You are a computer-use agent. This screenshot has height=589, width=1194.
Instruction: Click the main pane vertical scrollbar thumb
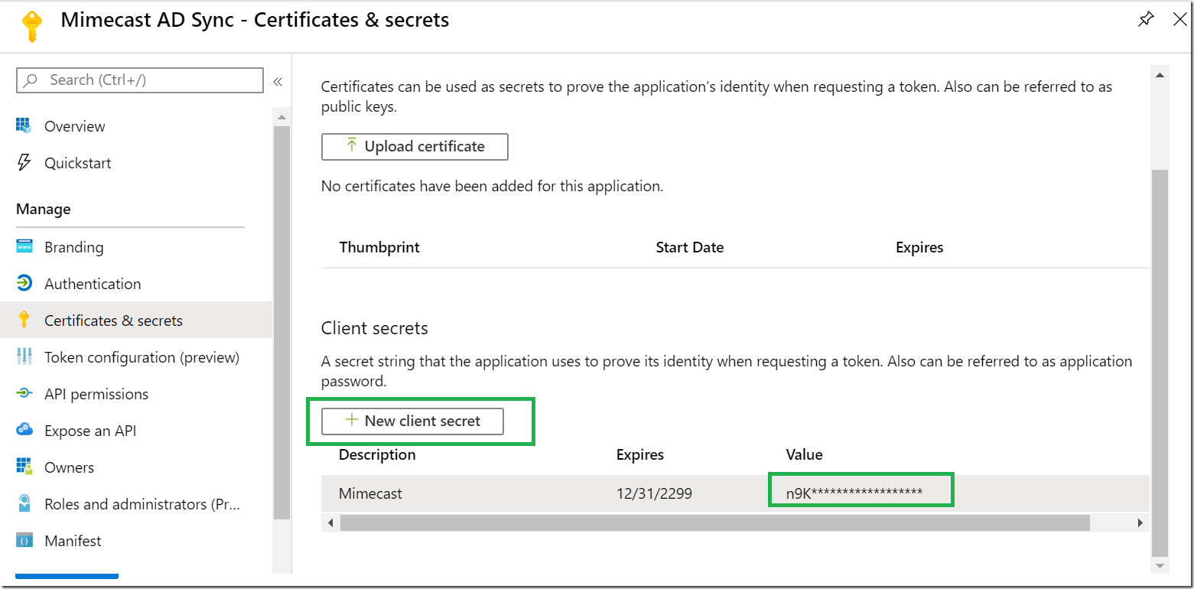1160,363
